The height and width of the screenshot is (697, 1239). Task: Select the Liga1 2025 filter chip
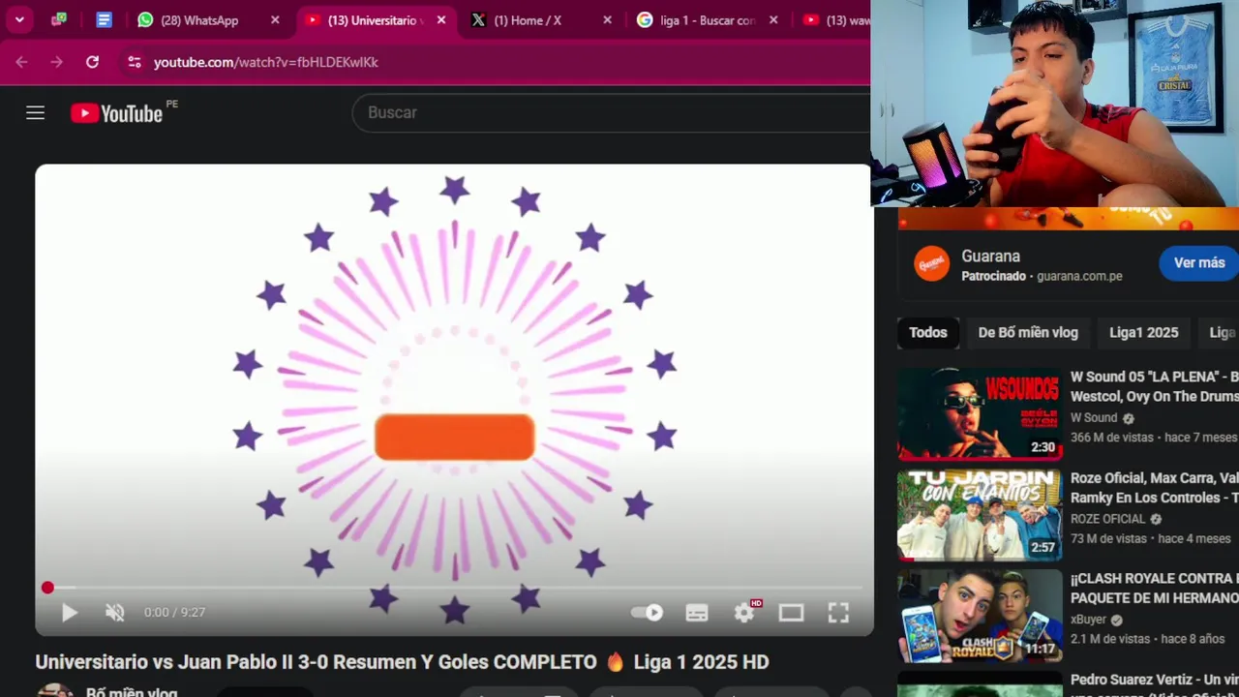coord(1143,333)
